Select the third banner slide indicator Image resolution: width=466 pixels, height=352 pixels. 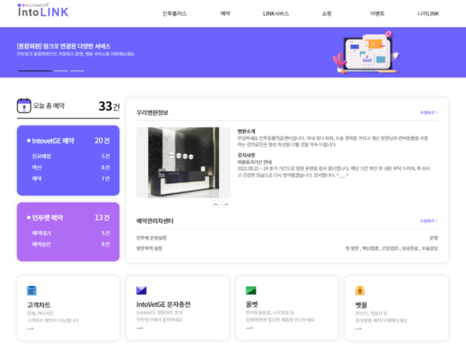77,71
